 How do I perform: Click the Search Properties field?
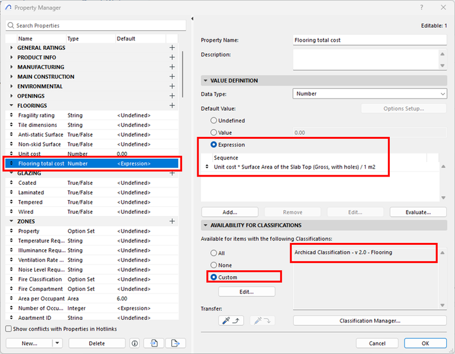coord(96,25)
